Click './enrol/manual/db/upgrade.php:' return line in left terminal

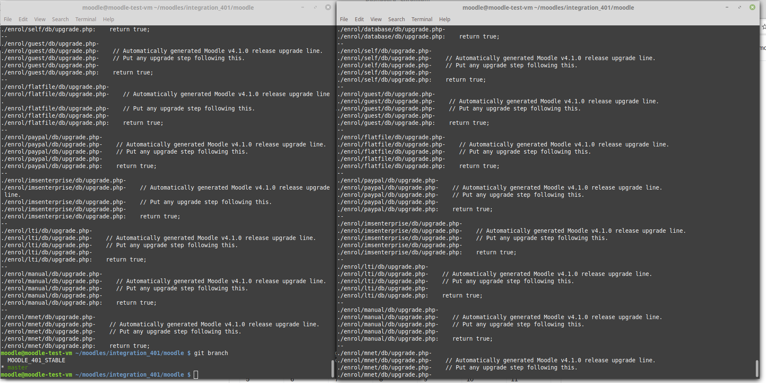[79, 303]
